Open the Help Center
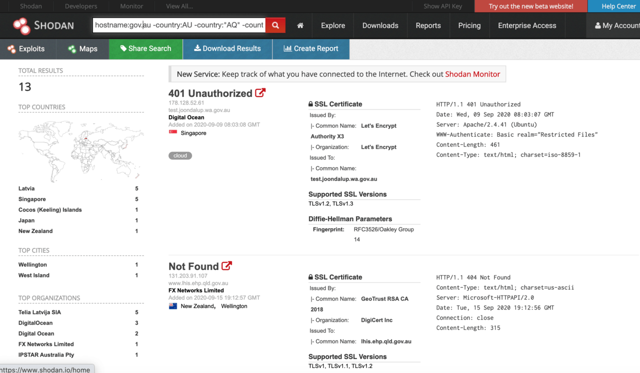This screenshot has height=373, width=640. click(618, 6)
